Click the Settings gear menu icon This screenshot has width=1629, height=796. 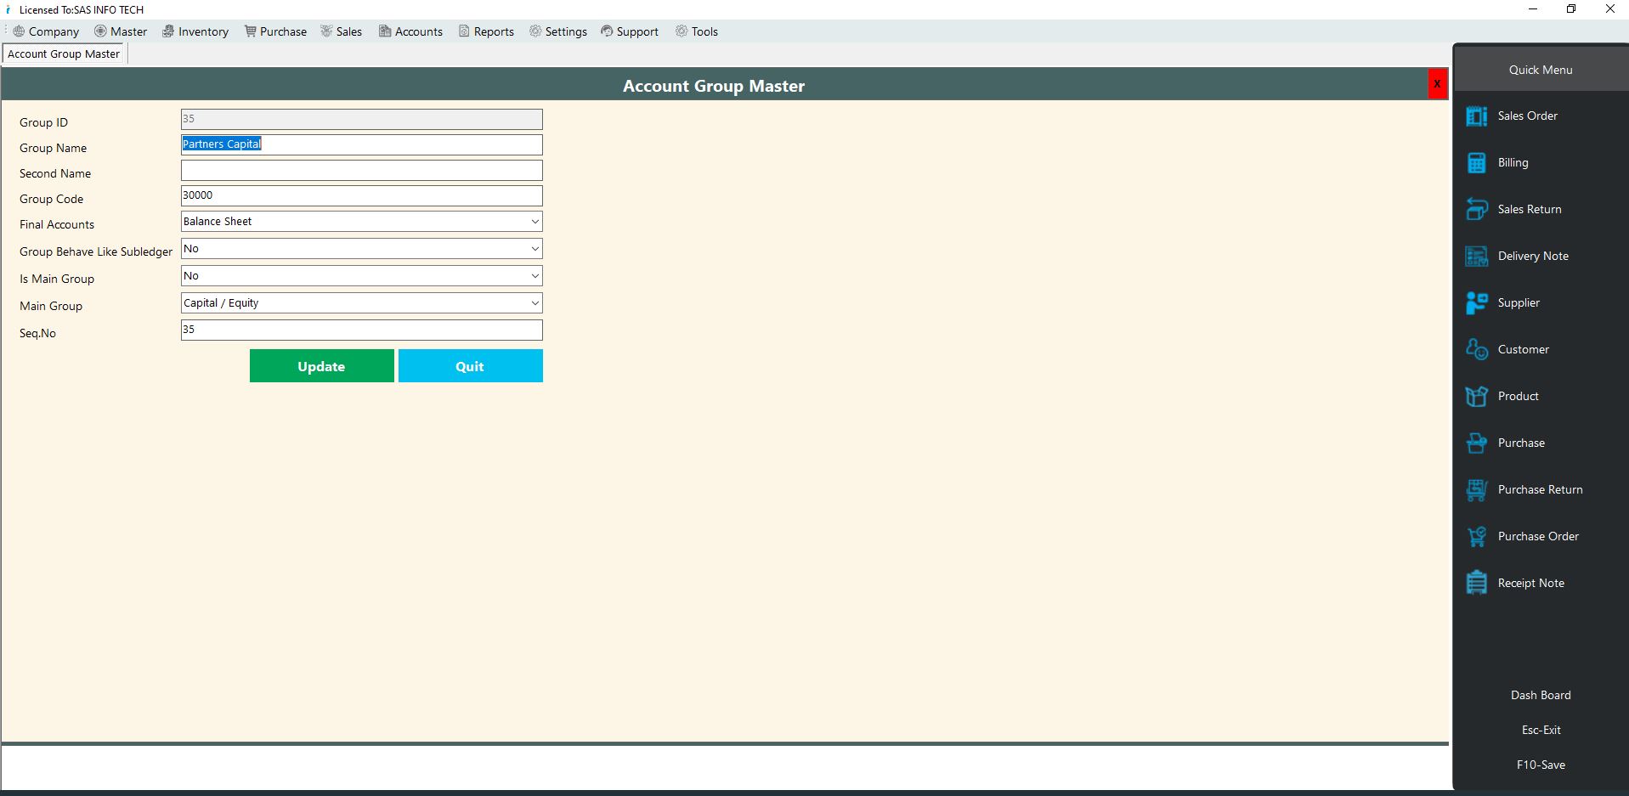click(x=535, y=31)
